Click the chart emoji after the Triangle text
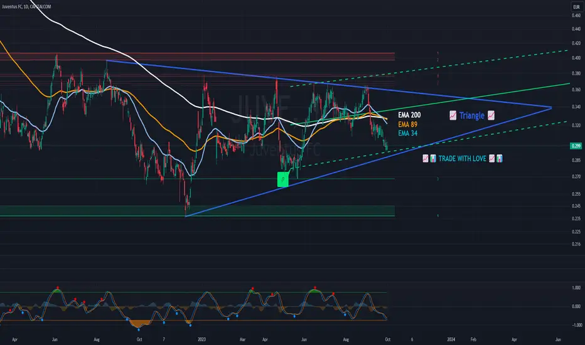585x345 pixels. coord(491,115)
